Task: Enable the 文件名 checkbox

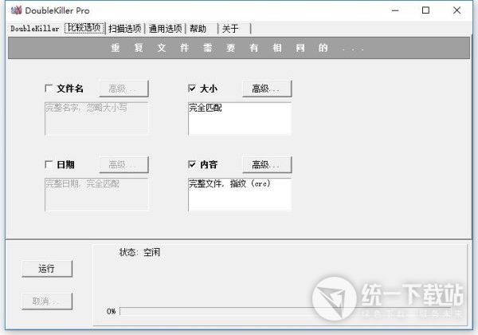Action: [49, 89]
